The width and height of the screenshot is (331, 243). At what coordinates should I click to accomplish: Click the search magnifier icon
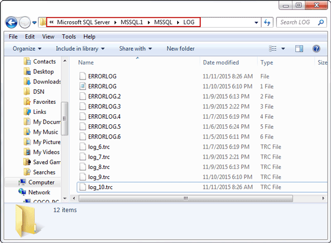point(321,22)
